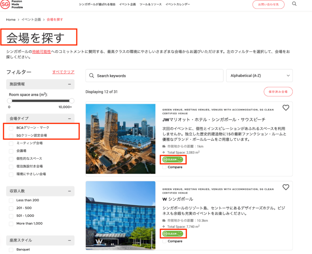Click the お問い合わせ先 button
Image resolution: width=312 pixels, height=254 pixels.
[268, 4]
